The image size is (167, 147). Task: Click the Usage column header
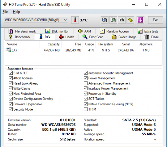coord(89,44)
